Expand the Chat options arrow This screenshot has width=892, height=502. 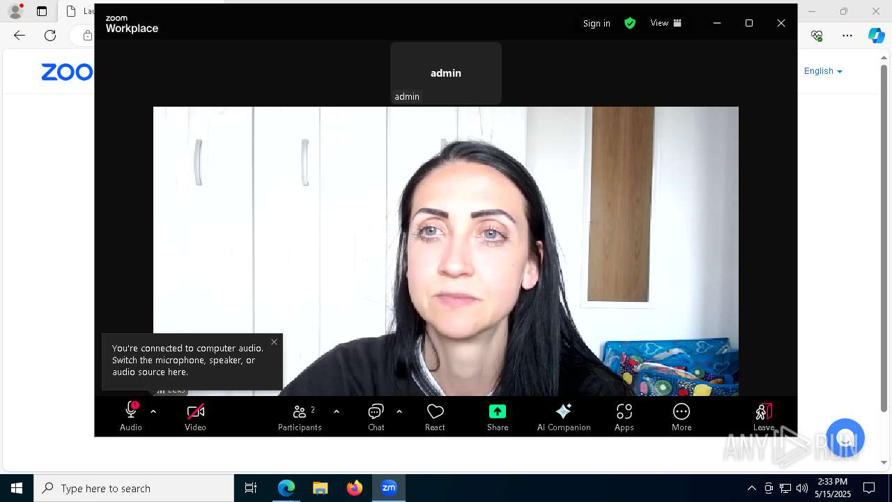coord(399,411)
